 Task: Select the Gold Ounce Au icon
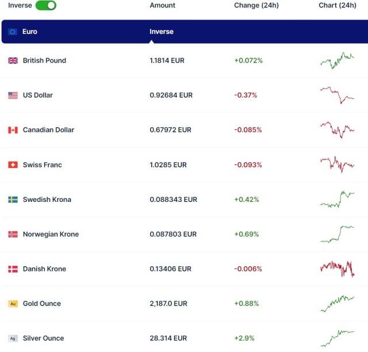tap(13, 304)
